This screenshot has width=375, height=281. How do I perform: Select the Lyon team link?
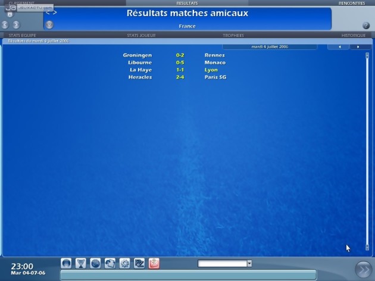[x=211, y=70]
